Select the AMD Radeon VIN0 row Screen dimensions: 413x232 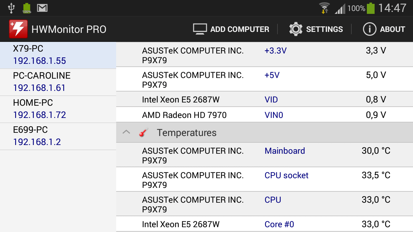(x=264, y=115)
